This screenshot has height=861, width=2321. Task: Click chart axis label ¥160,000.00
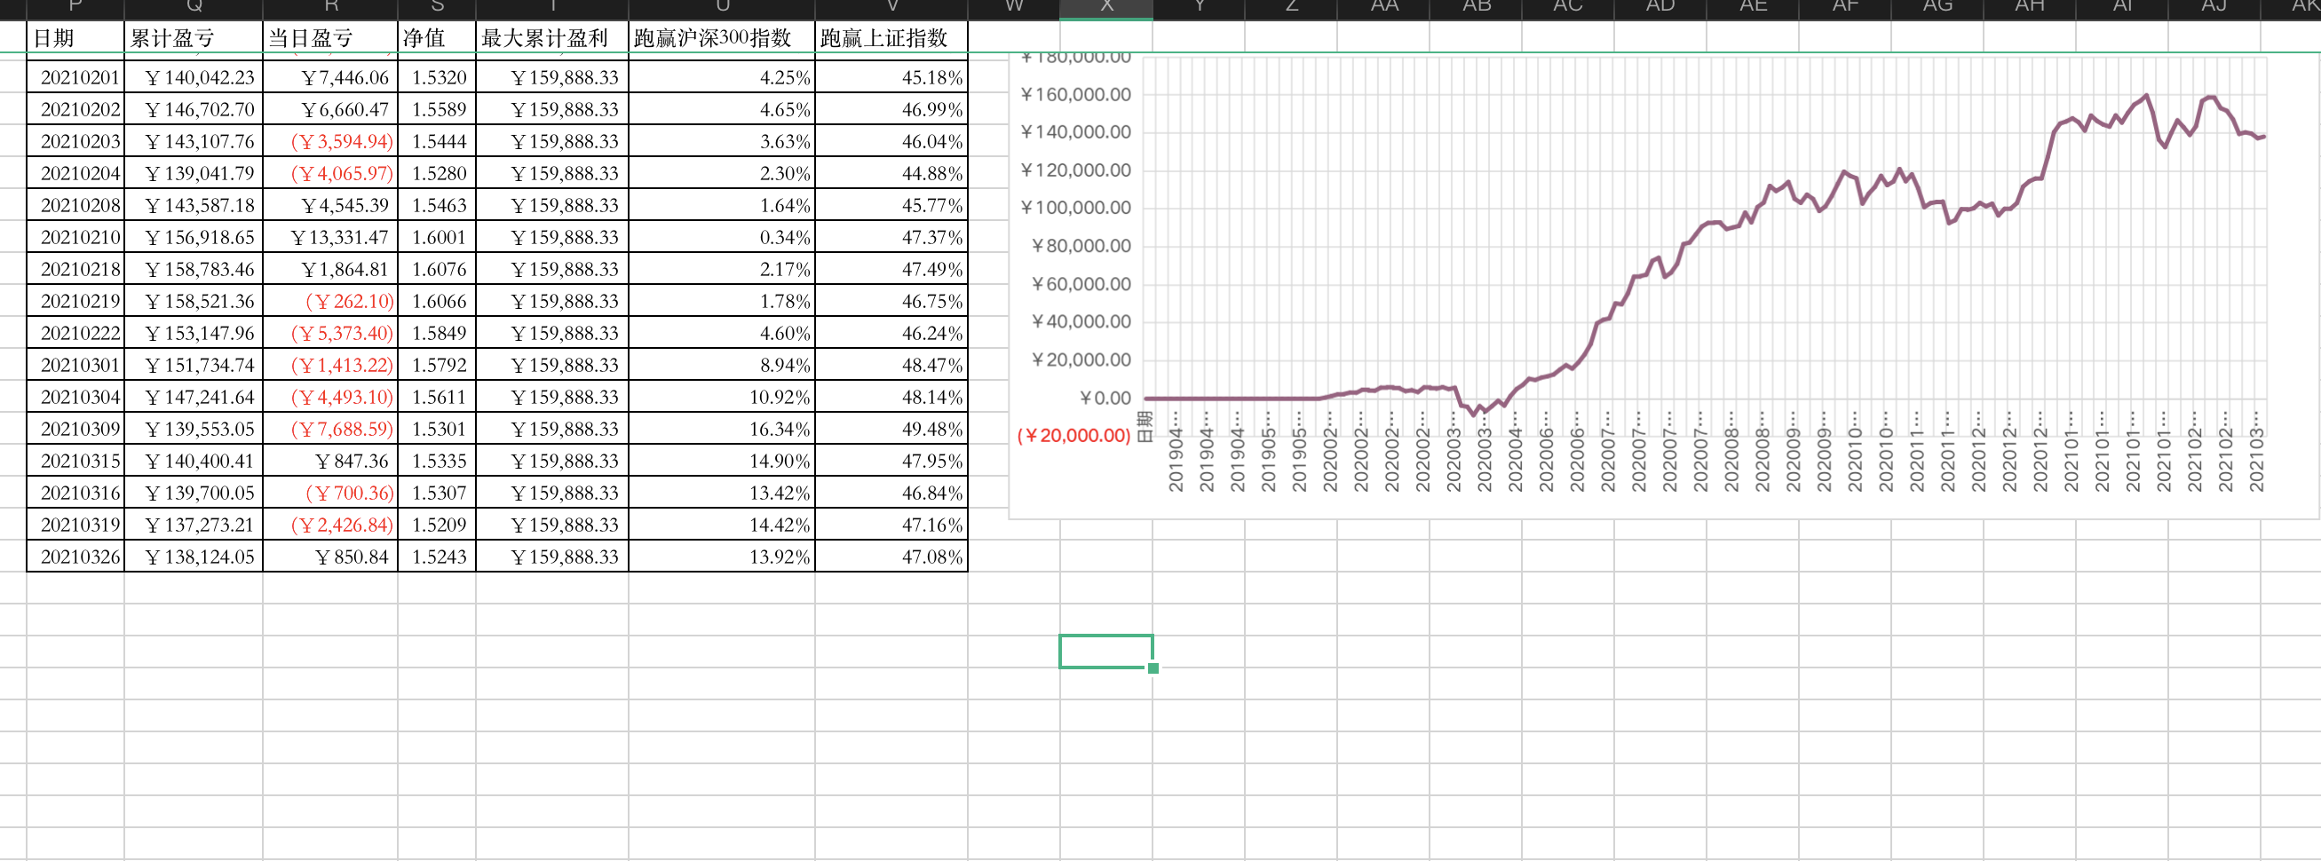1075,95
